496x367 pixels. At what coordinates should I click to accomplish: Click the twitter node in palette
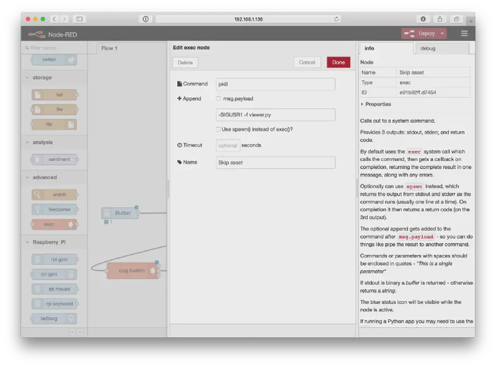tap(54, 60)
